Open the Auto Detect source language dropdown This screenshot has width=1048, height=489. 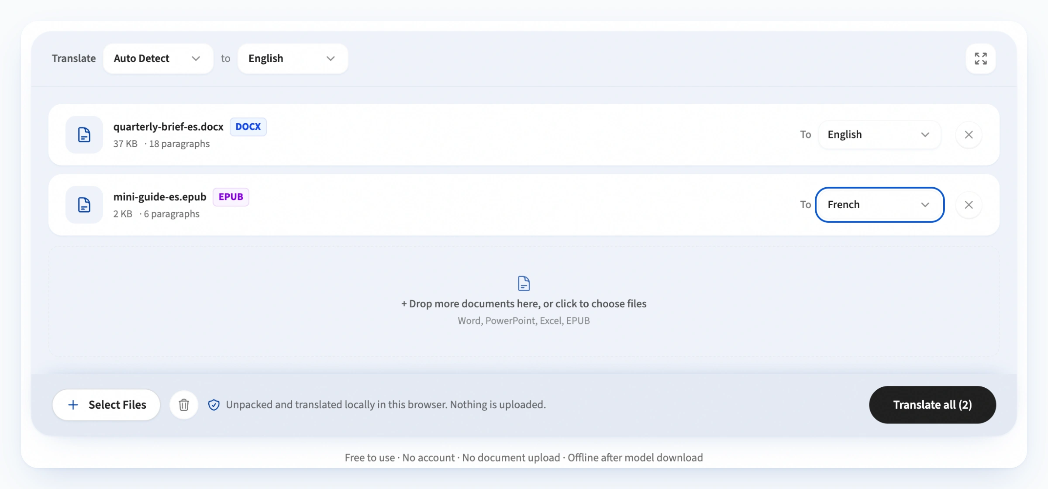(x=158, y=59)
